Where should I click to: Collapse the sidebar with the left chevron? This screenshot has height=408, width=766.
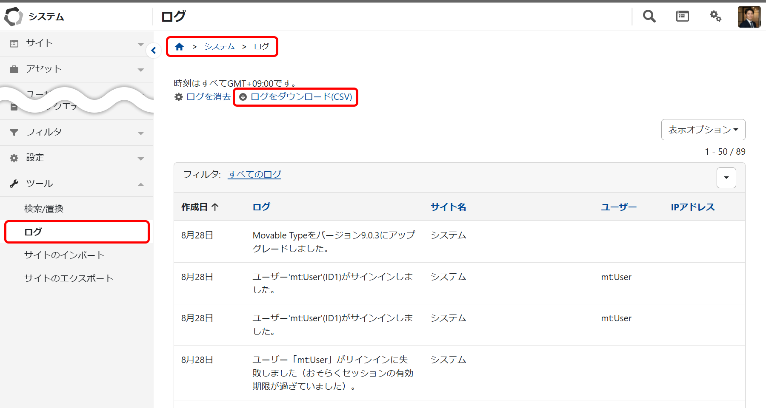tap(153, 50)
